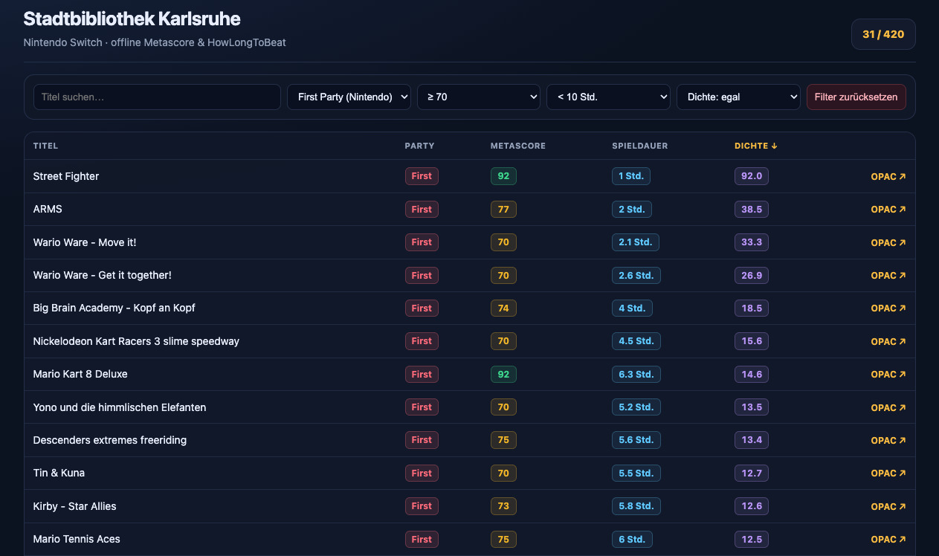Open OPAC link for Descenders extremes freeriding

click(888, 440)
